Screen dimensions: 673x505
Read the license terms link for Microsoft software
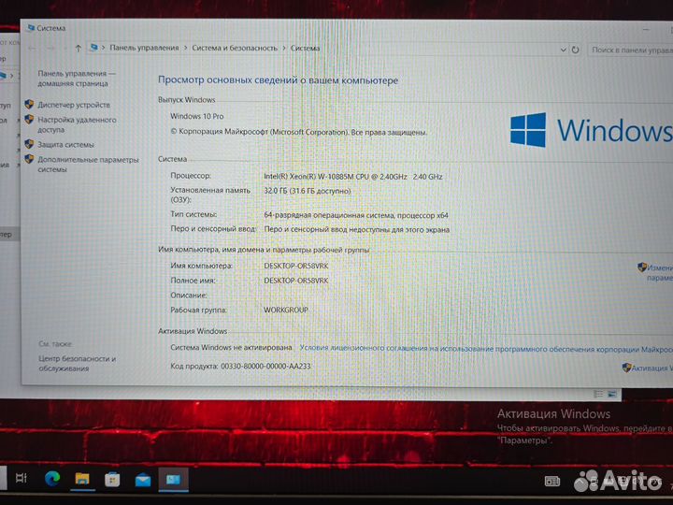click(x=486, y=349)
